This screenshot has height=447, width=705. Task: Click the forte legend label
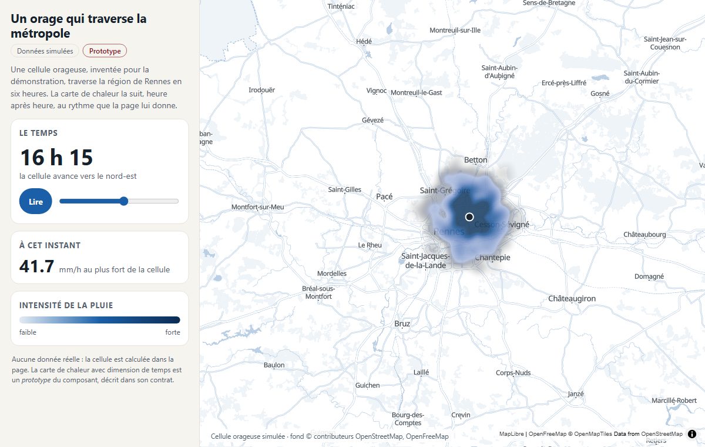[173, 332]
